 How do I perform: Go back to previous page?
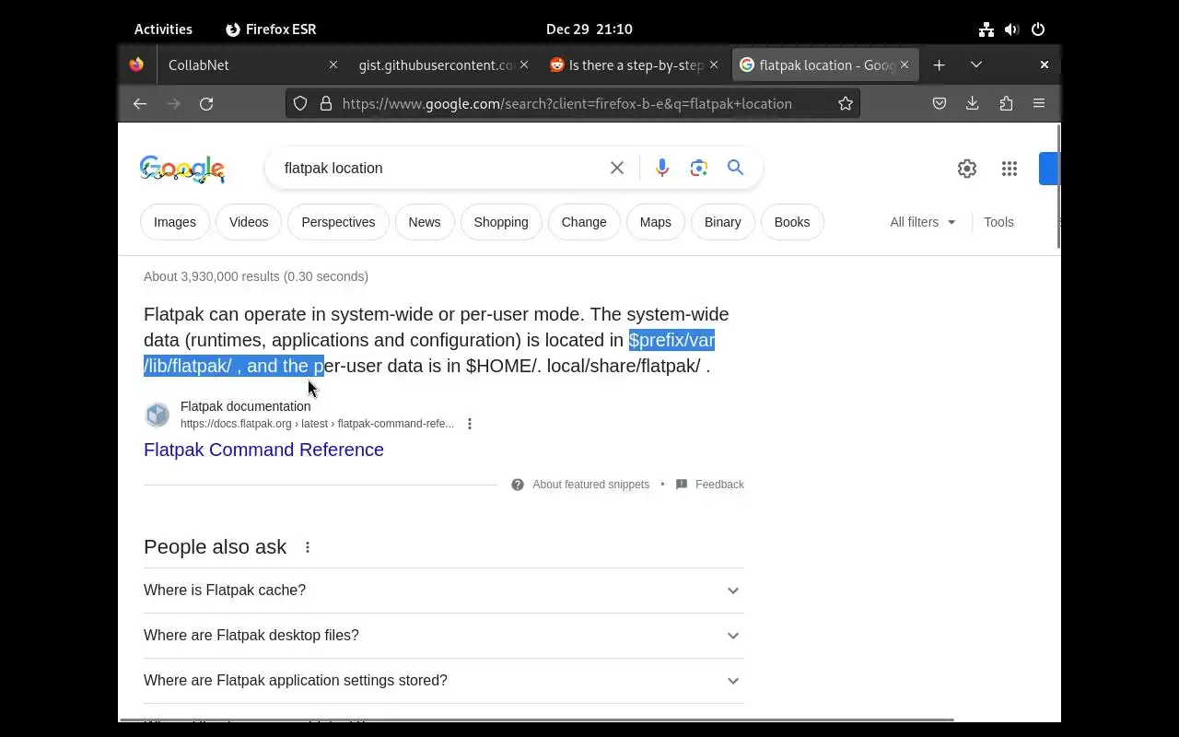140,104
